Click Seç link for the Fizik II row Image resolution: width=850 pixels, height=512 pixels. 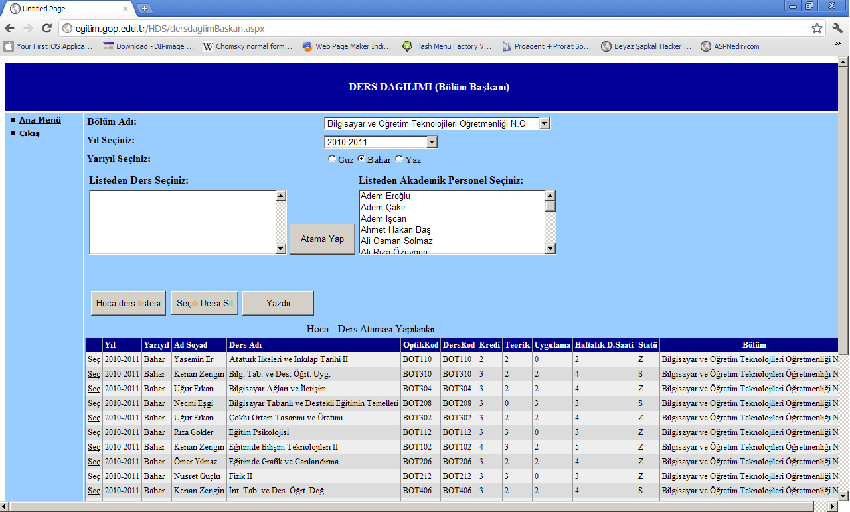(94, 476)
